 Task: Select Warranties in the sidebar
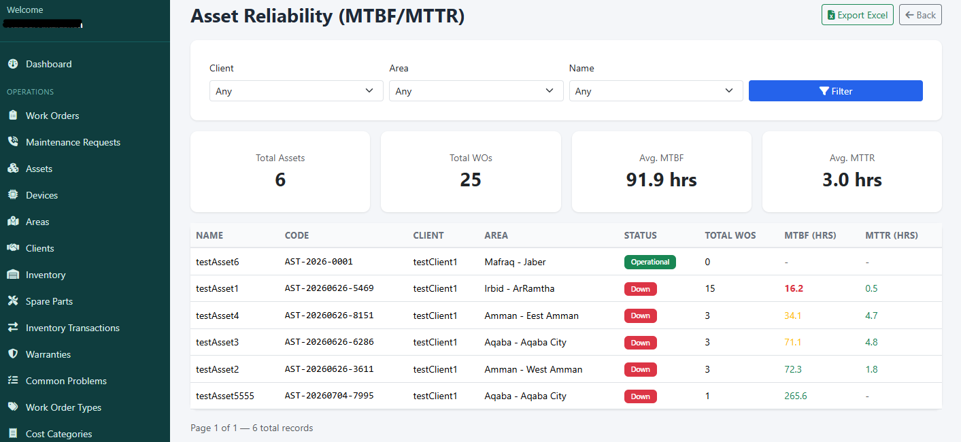pos(48,354)
